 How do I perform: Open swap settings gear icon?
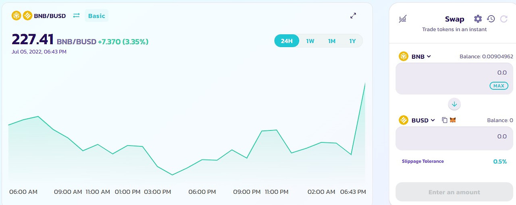pyautogui.click(x=478, y=18)
